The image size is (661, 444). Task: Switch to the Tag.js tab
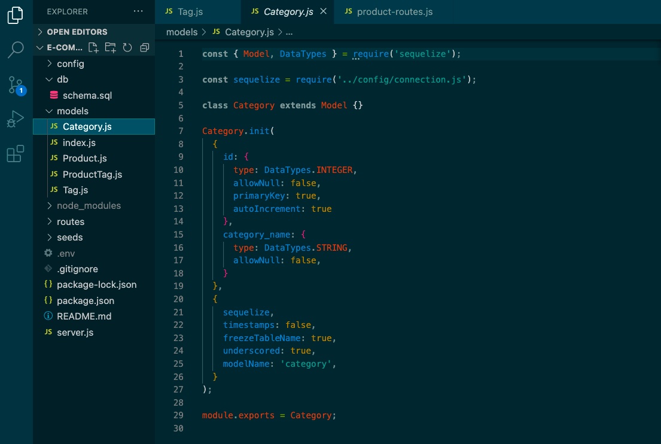tap(198, 12)
